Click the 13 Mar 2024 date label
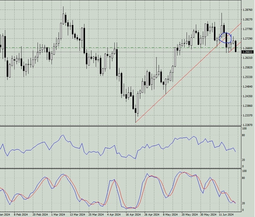Image resolution: width=255 pixels, height=217 pixels. point(77,215)
